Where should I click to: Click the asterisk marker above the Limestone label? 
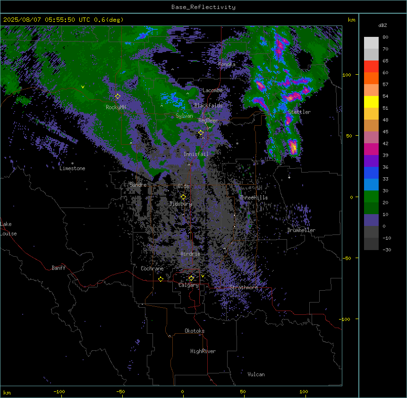pos(72,164)
